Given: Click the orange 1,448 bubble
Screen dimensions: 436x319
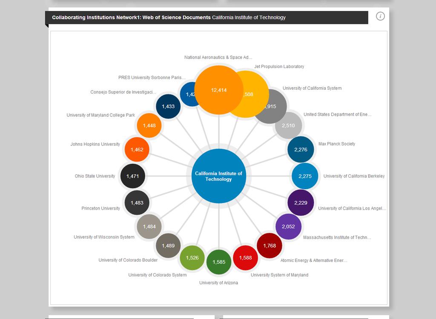Looking at the screenshot, I should (149, 125).
